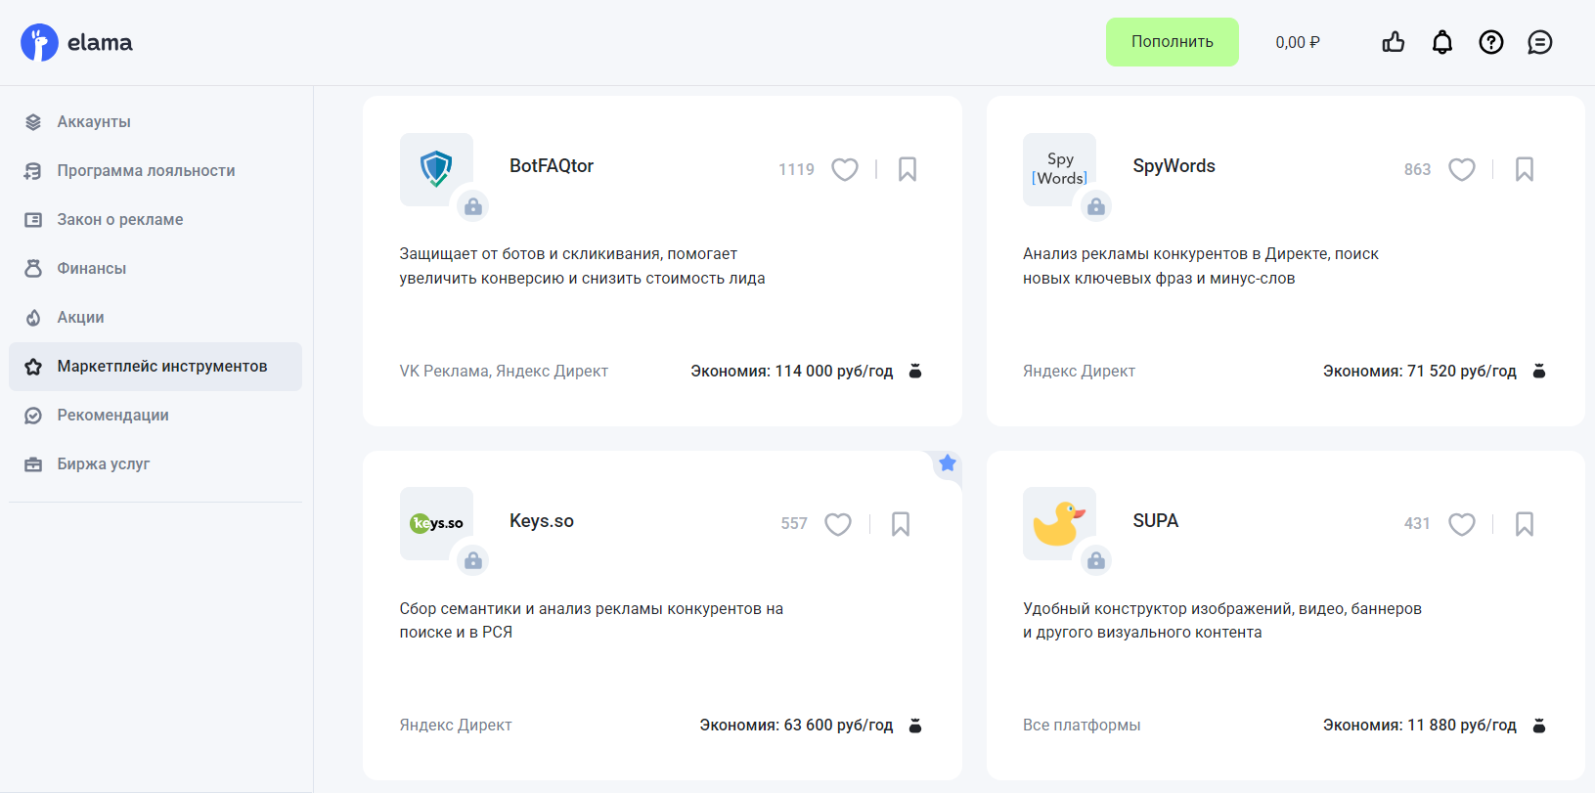Click the Финансы money bag icon in sidebar

pyautogui.click(x=33, y=269)
